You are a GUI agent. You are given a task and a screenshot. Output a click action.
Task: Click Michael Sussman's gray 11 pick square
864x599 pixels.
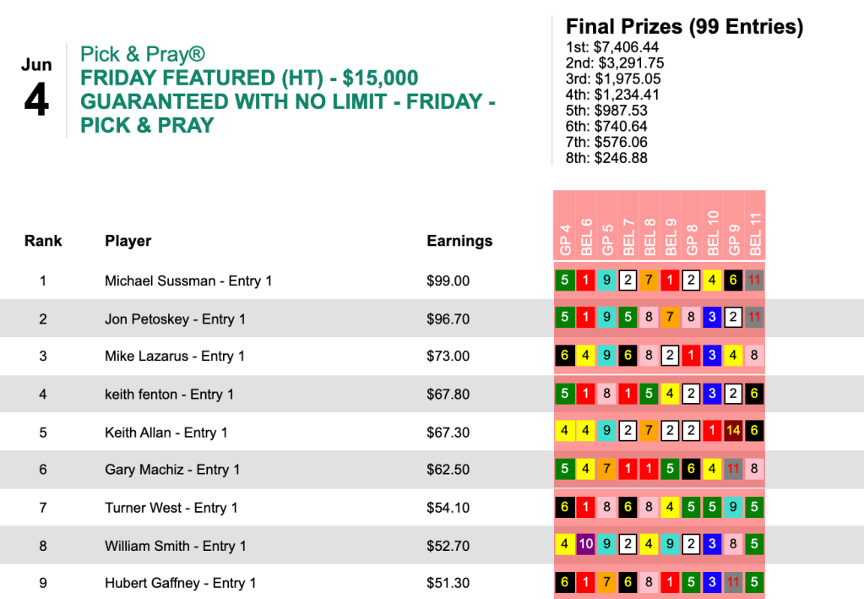point(754,280)
